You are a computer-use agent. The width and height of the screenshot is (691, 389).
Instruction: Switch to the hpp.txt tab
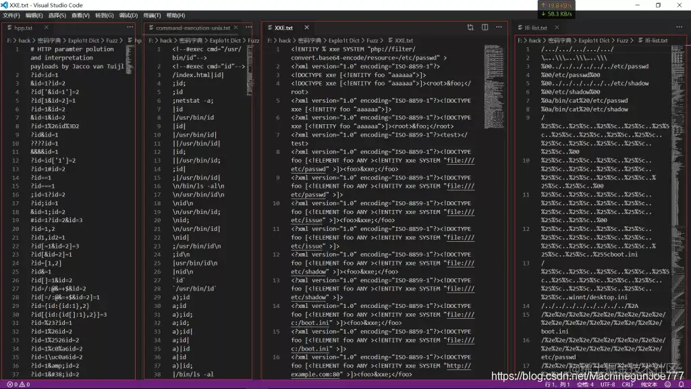24,28
